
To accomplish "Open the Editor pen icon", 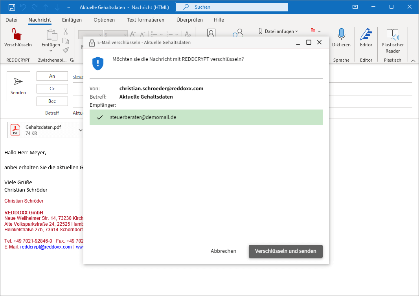I will (x=366, y=35).
